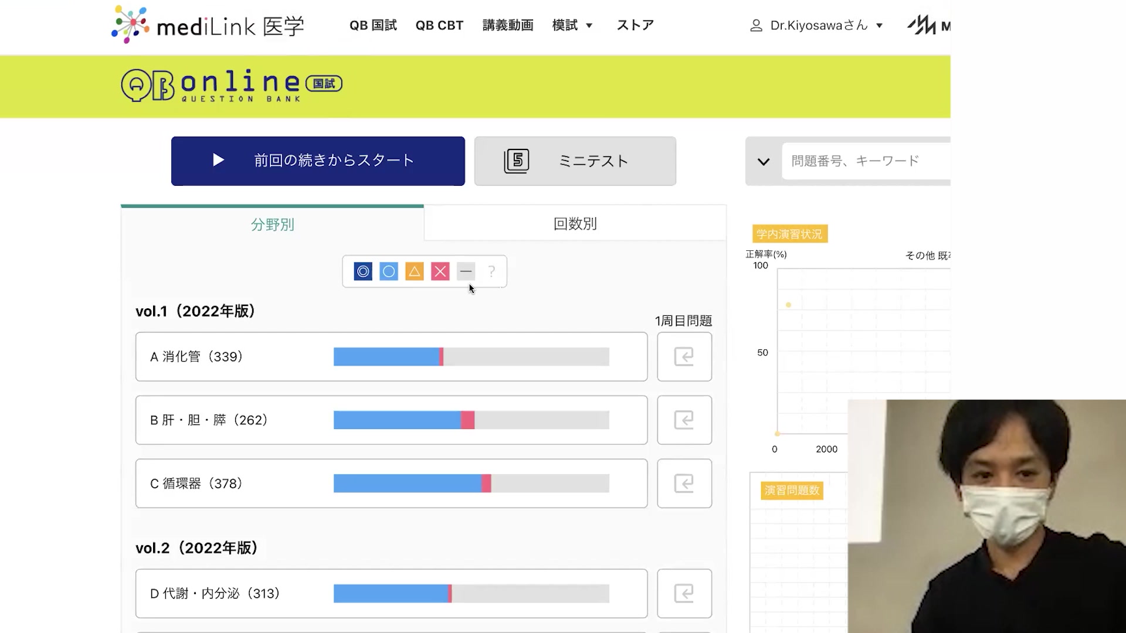Switch to the 回数別 tab
Screen dimensions: 1126x633
pyautogui.click(x=575, y=224)
